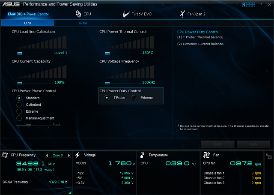Click the Voltage lightning bolt icon

pos(77,155)
